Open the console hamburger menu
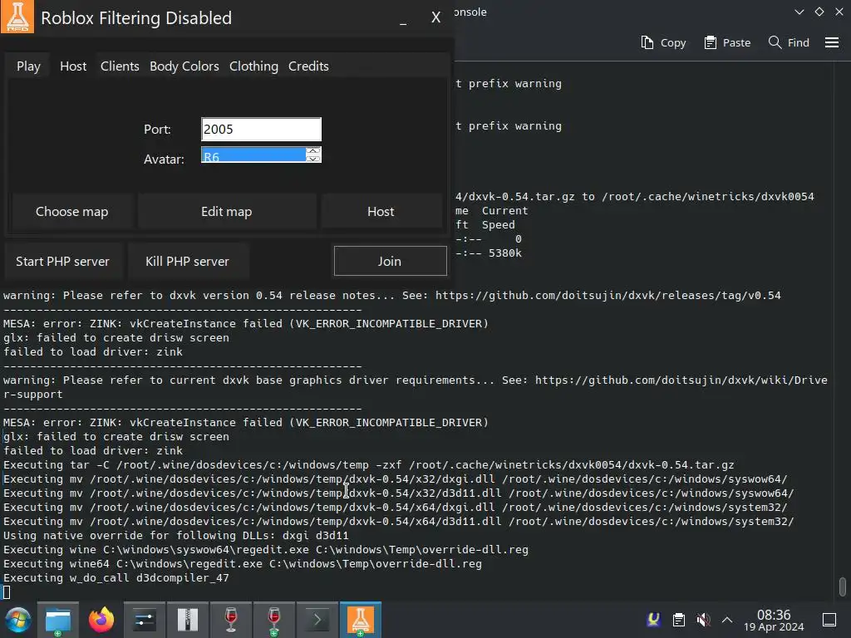Viewport: 851px width, 638px height. 832,42
